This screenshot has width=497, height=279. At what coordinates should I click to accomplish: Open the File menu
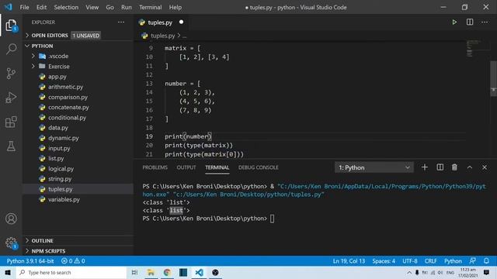24,7
